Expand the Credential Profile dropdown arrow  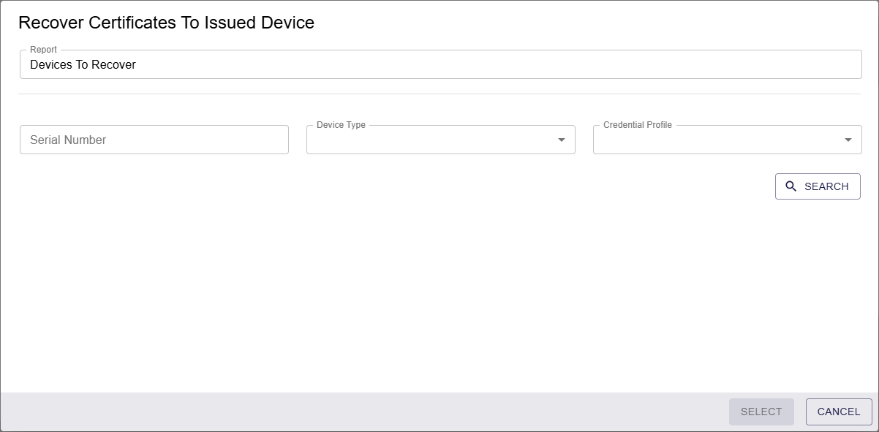pos(848,140)
